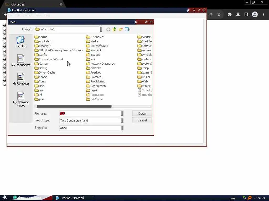Open the Views menu icon
Screen dimensions: 269x201
coord(128,29)
